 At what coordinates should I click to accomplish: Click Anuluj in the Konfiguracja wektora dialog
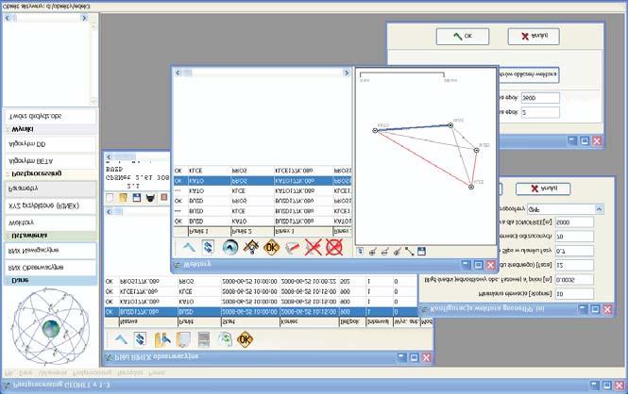point(543,189)
